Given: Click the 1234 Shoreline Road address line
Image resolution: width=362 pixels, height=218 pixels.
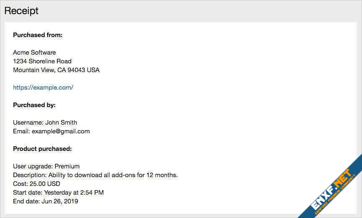Looking at the screenshot, I should click(x=42, y=61).
